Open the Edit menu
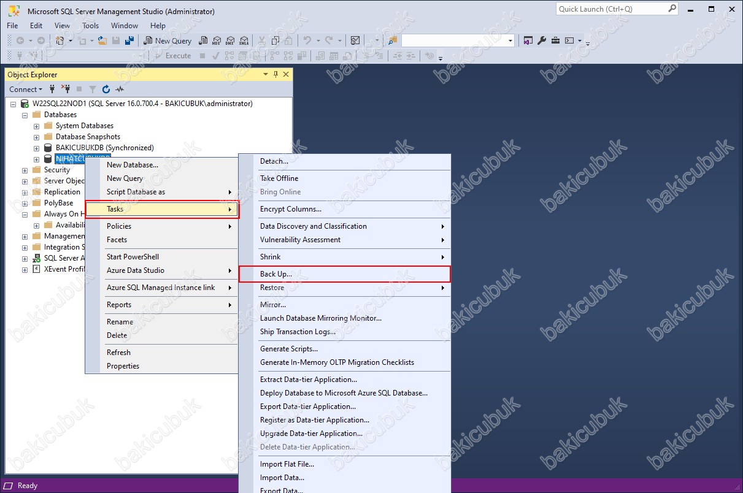 pos(36,26)
